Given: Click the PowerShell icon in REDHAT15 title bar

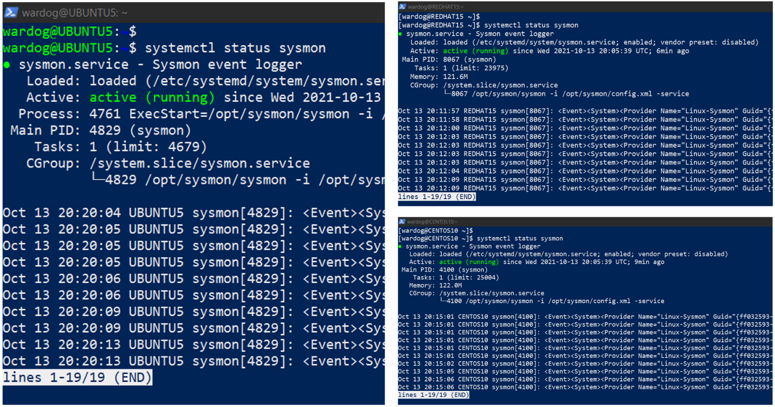Looking at the screenshot, I should tap(402, 7).
